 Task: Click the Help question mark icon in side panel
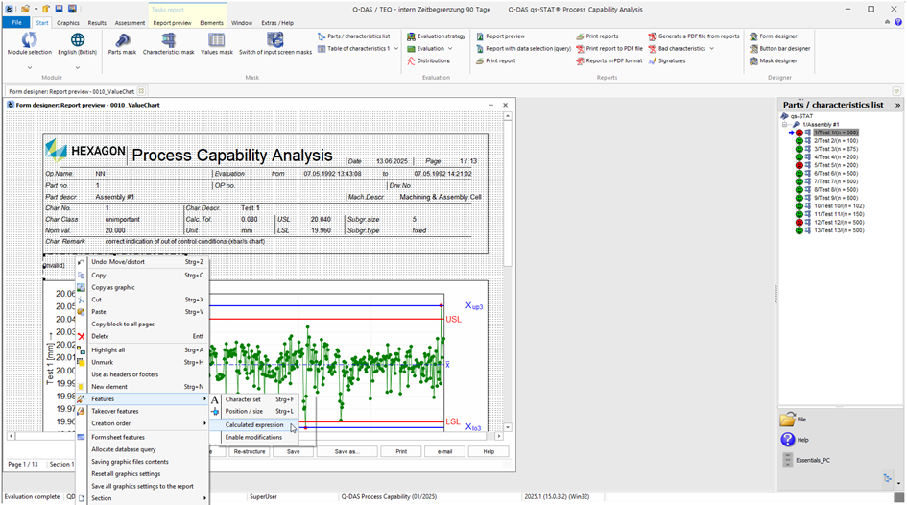[x=787, y=440]
